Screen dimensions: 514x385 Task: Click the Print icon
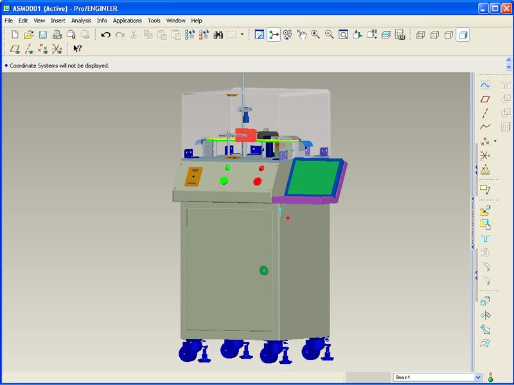[57, 35]
